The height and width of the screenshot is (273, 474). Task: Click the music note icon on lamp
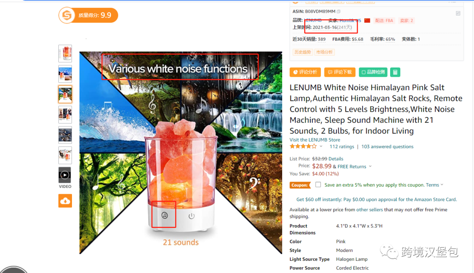click(x=165, y=216)
